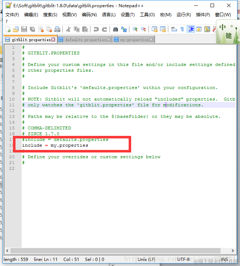Click the '# Define your overrides' comment line
This screenshot has height=266, width=240.
(91, 157)
